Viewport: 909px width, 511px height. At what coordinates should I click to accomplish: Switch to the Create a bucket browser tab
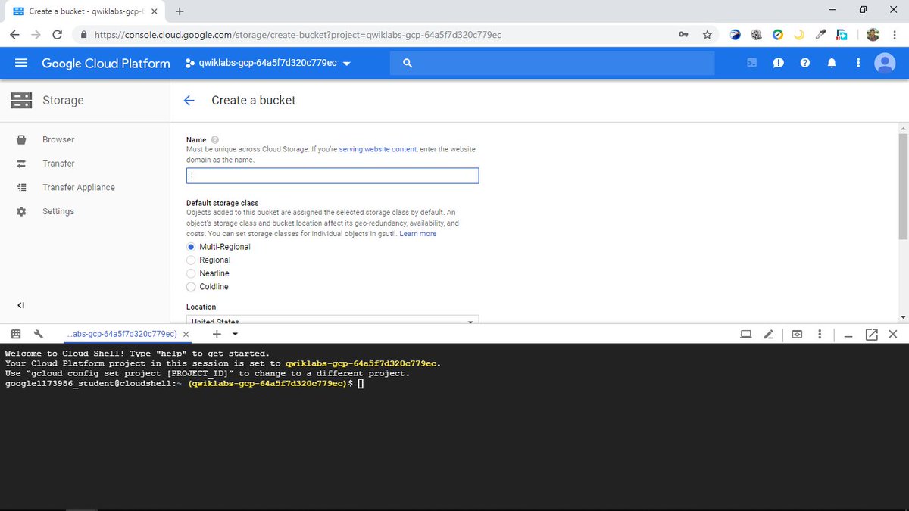[x=86, y=11]
